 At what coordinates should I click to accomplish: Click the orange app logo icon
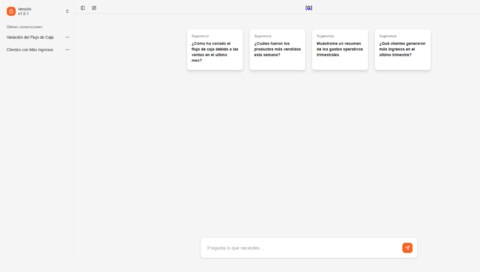11,11
